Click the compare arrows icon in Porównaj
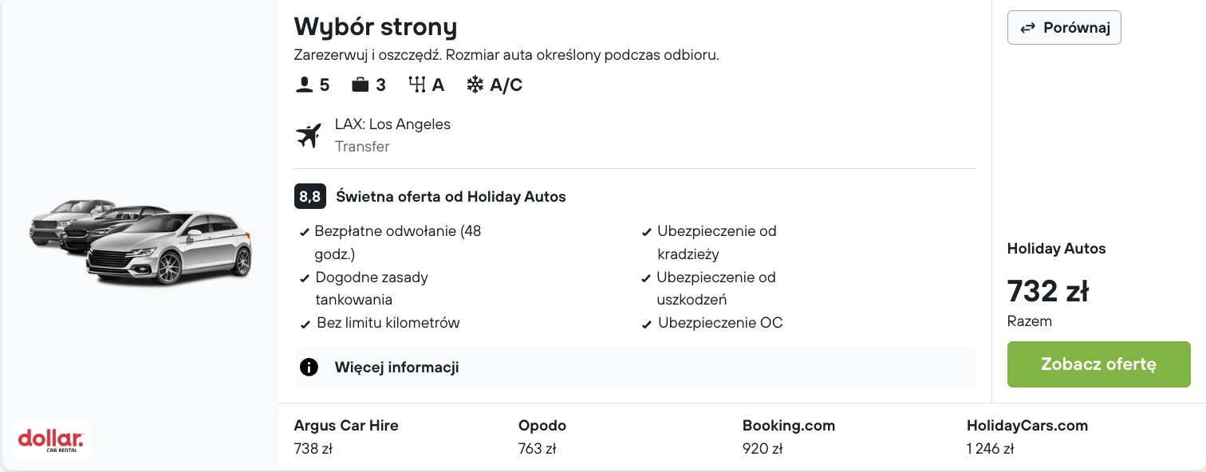The width and height of the screenshot is (1206, 472). tap(1027, 28)
